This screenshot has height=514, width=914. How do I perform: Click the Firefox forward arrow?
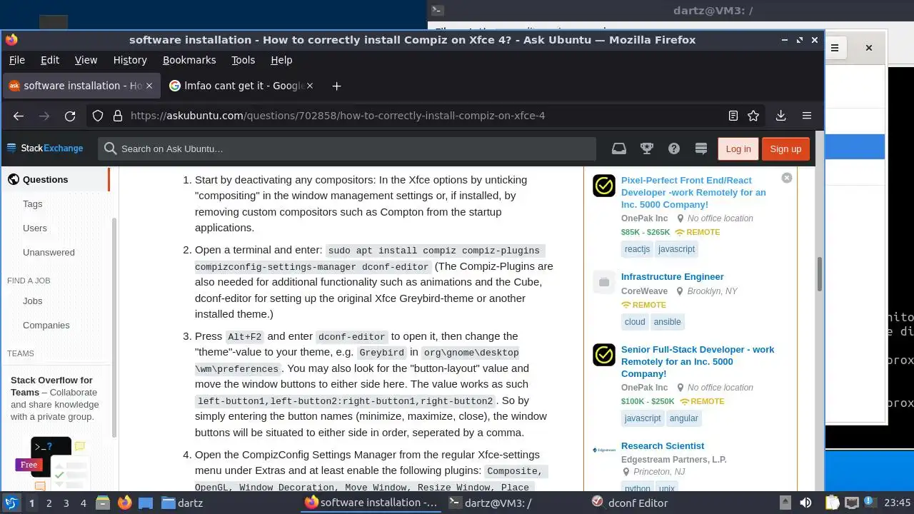(x=44, y=116)
